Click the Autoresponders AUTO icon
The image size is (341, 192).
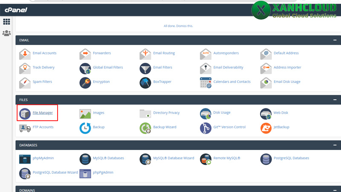pyautogui.click(x=205, y=54)
